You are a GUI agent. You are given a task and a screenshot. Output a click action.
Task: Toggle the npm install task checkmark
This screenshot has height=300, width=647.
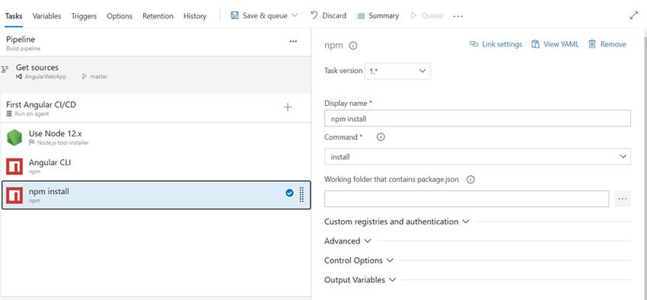[x=289, y=193]
